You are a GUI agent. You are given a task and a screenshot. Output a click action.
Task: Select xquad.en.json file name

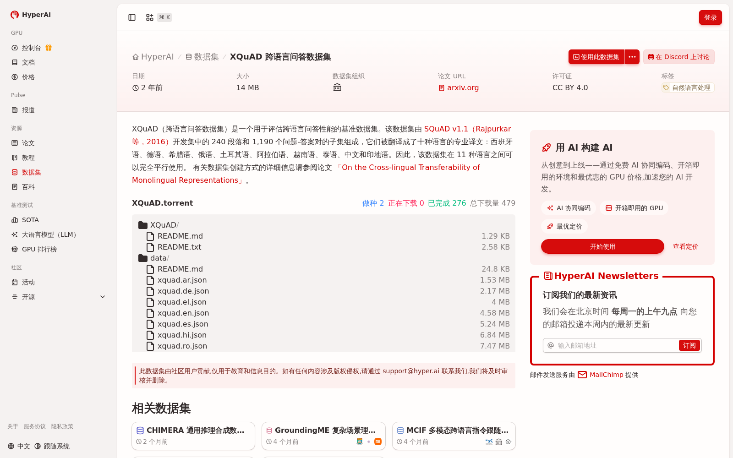[x=183, y=313]
